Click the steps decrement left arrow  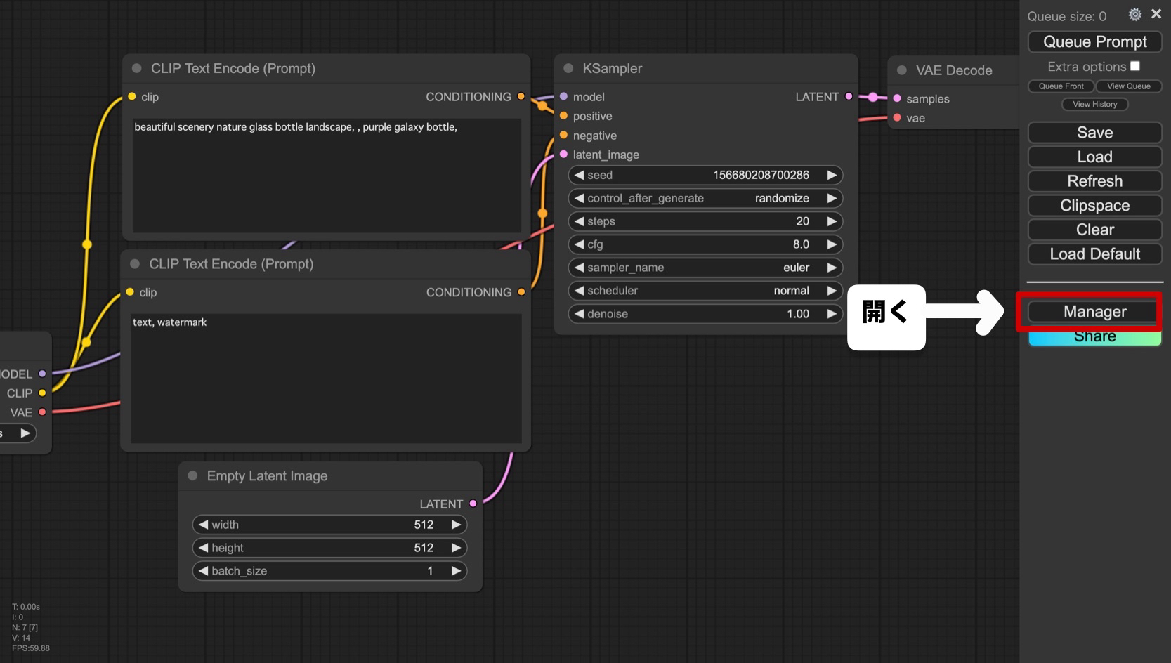click(579, 221)
